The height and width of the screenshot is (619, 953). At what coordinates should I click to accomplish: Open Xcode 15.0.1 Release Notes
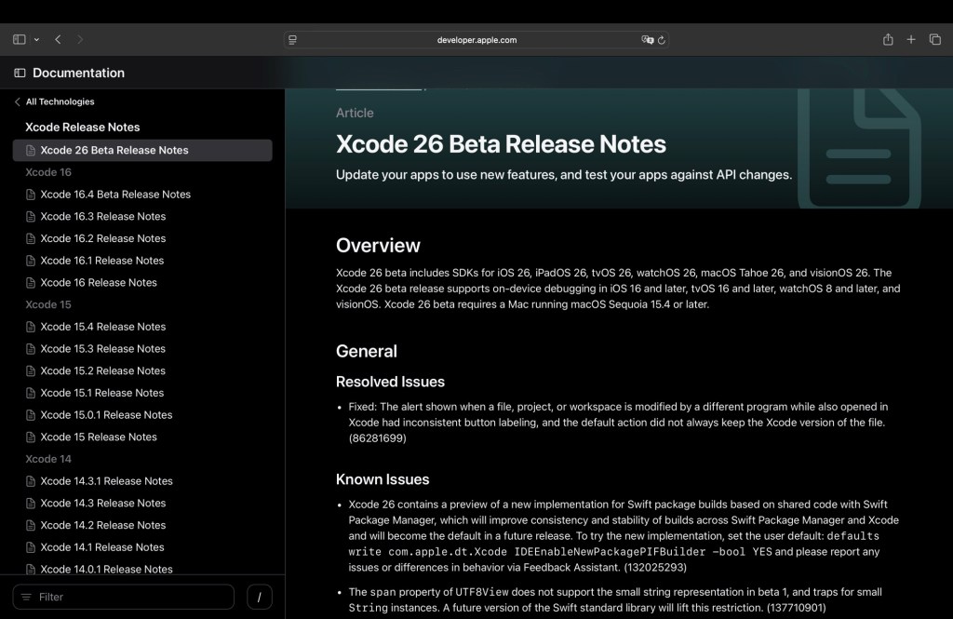(x=106, y=415)
